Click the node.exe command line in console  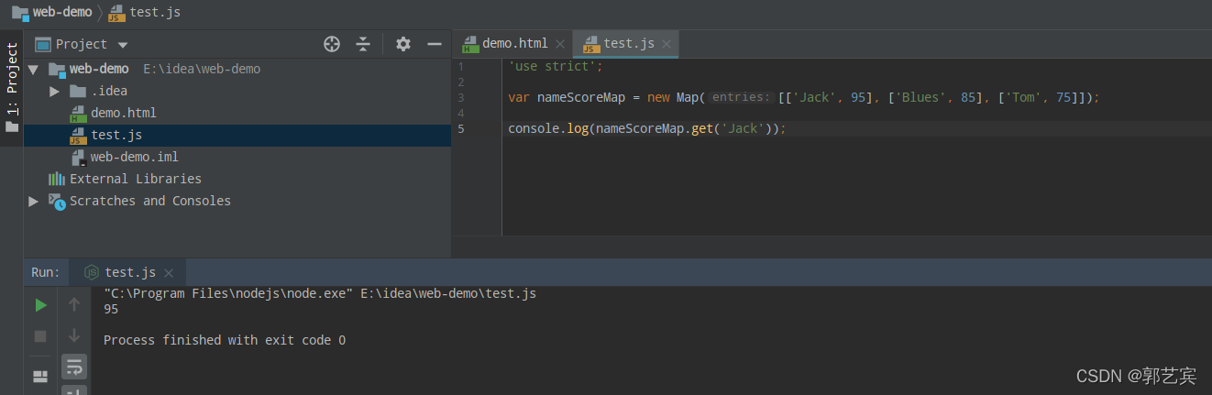coord(320,294)
